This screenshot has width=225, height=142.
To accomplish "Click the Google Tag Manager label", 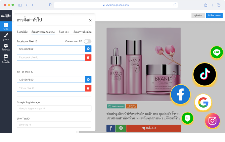I will tap(29, 103).
